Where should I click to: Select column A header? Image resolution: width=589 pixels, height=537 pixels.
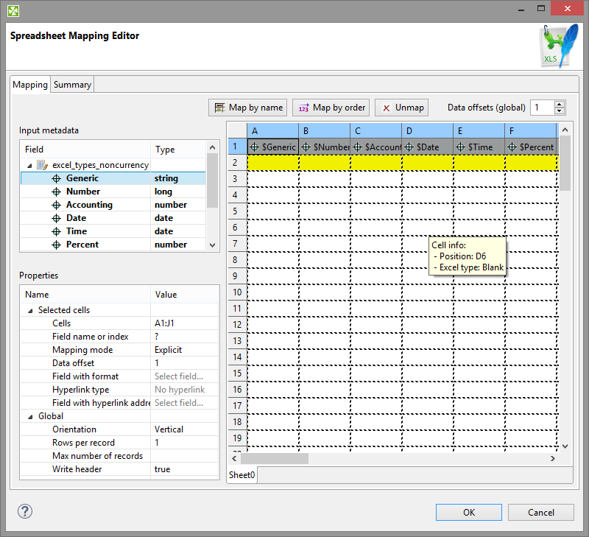(x=272, y=131)
